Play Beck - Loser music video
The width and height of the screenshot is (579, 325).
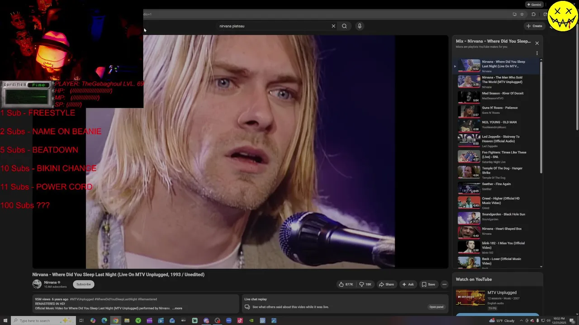(x=497, y=262)
